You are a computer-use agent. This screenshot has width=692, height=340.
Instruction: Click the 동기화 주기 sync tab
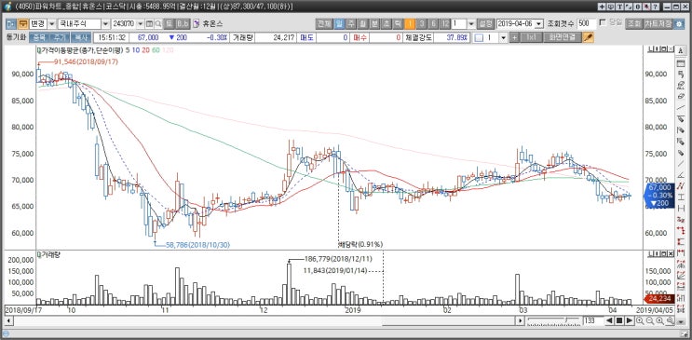pyautogui.click(x=60, y=37)
